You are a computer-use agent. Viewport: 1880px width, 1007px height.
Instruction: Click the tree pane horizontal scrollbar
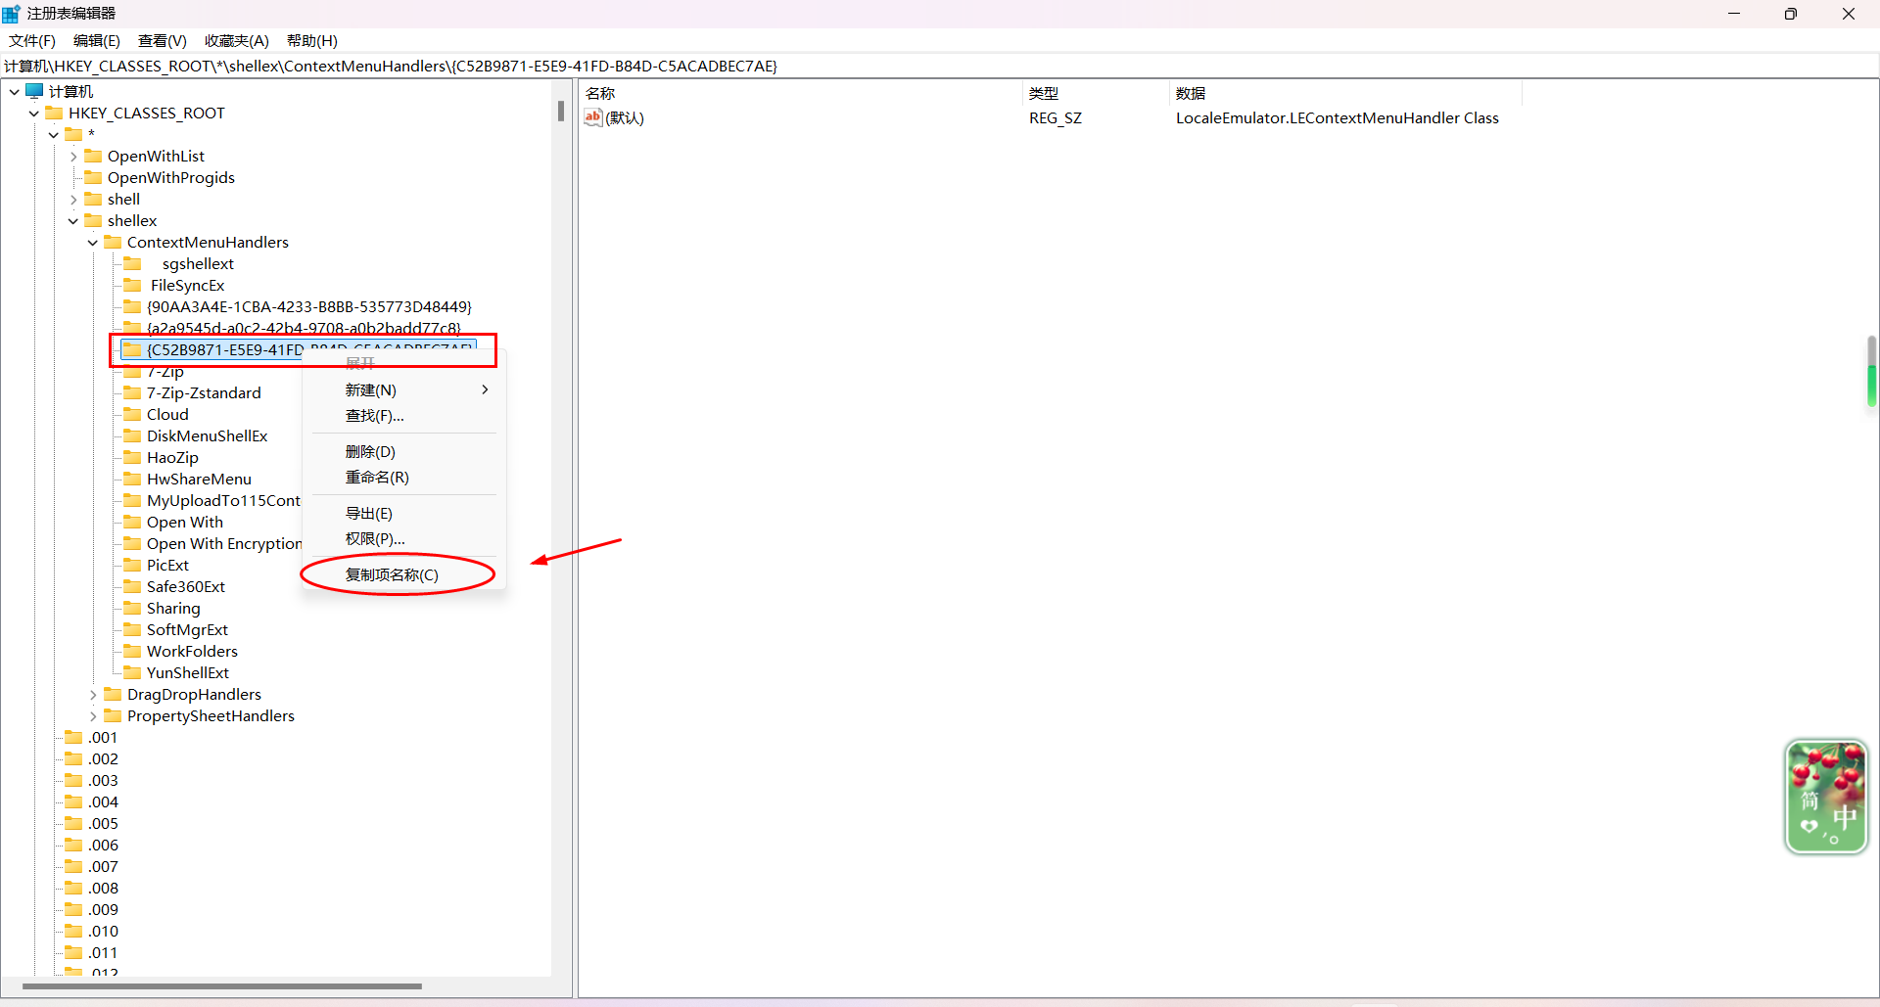coord(221,985)
